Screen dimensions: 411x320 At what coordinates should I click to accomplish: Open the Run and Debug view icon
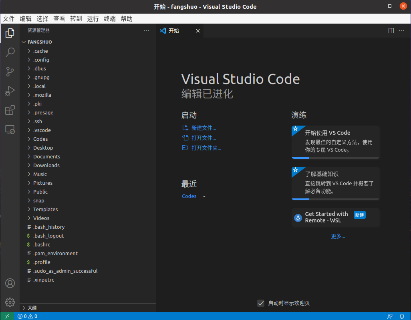(10, 91)
